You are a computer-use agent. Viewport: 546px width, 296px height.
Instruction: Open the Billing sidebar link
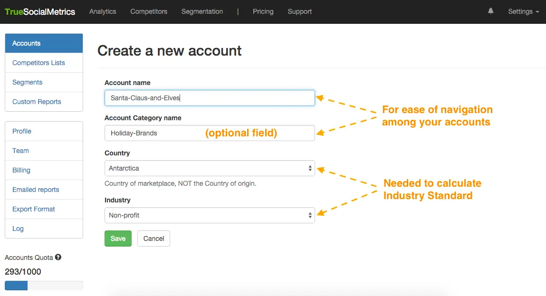click(21, 170)
